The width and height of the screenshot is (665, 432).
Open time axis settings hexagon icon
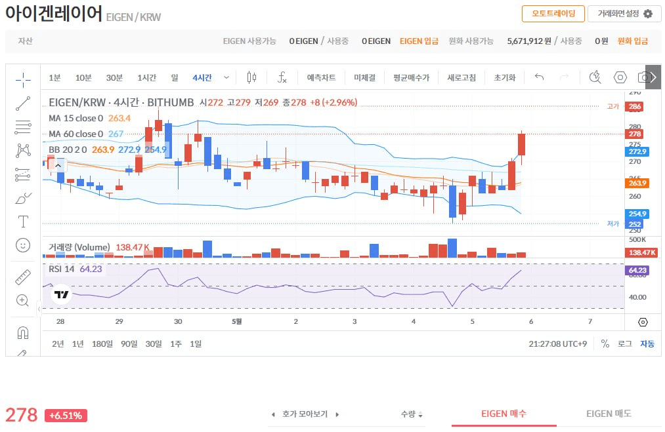click(643, 323)
